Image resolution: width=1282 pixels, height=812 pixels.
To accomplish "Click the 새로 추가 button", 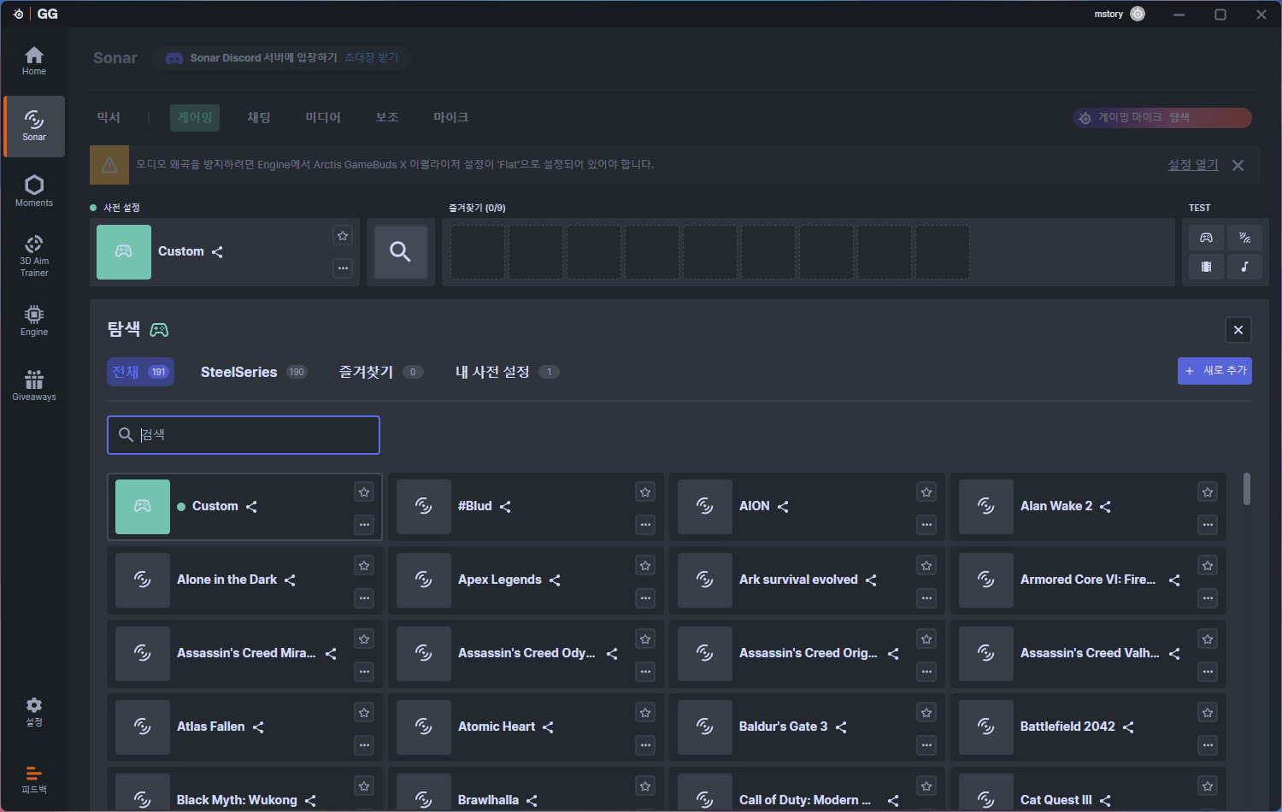I will tap(1214, 371).
